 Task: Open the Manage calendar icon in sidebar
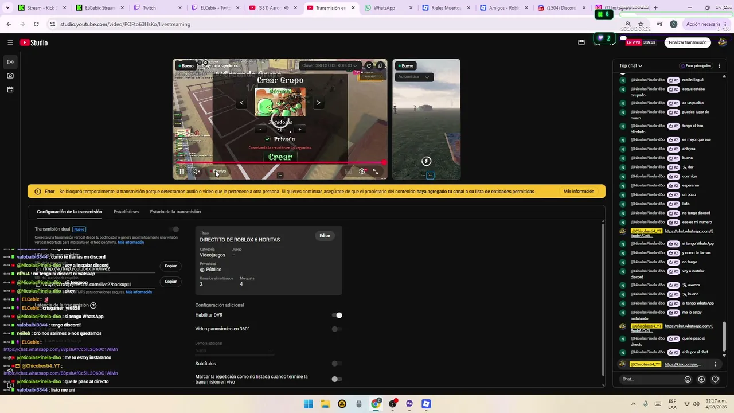(10, 89)
